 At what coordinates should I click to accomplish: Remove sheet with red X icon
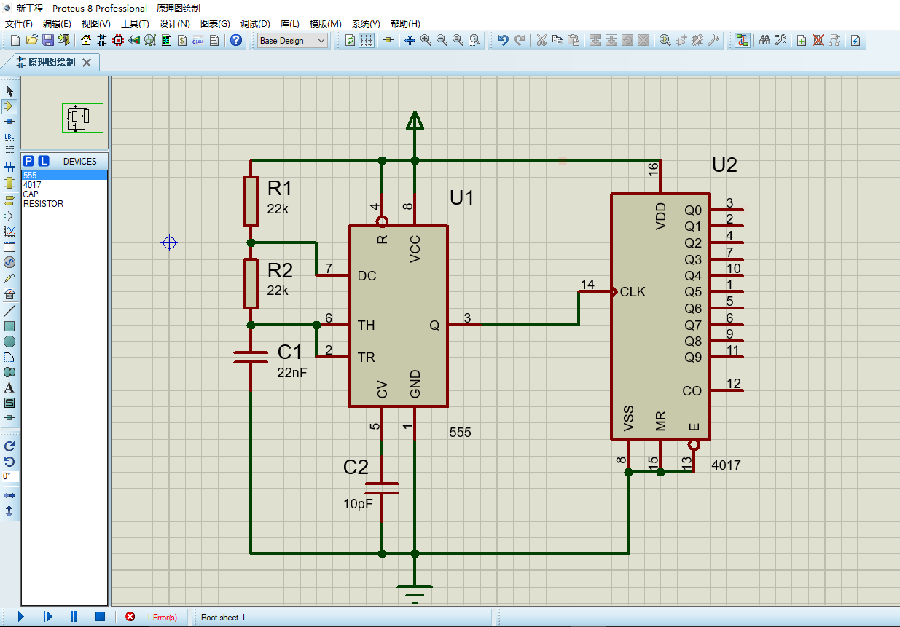(x=818, y=41)
